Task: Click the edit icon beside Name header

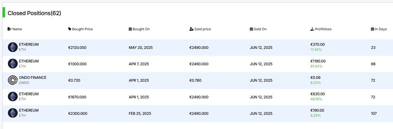Action: point(9,29)
